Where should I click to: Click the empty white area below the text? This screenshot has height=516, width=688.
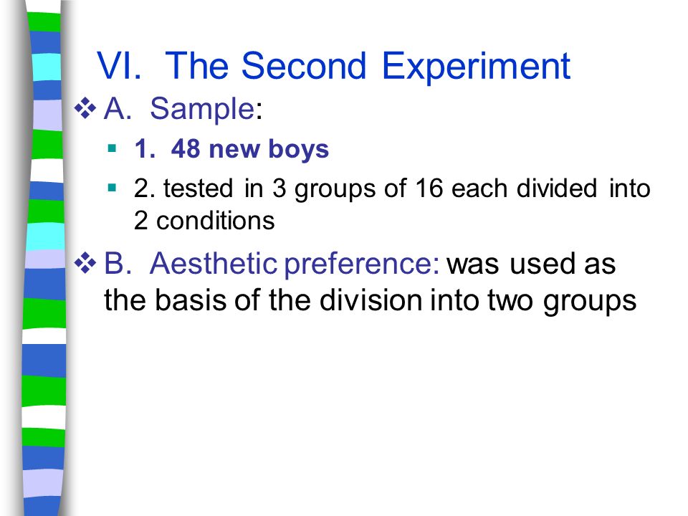click(373, 417)
